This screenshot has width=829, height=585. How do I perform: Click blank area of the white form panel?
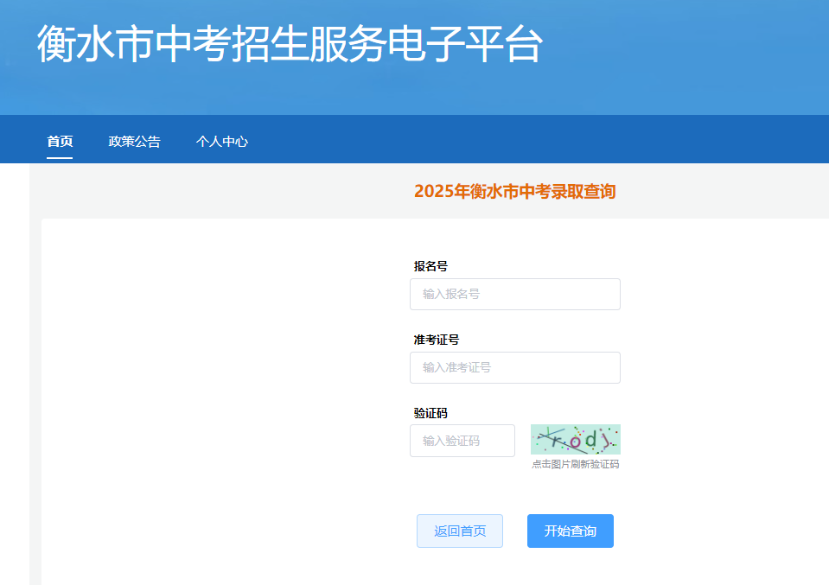(x=216, y=389)
